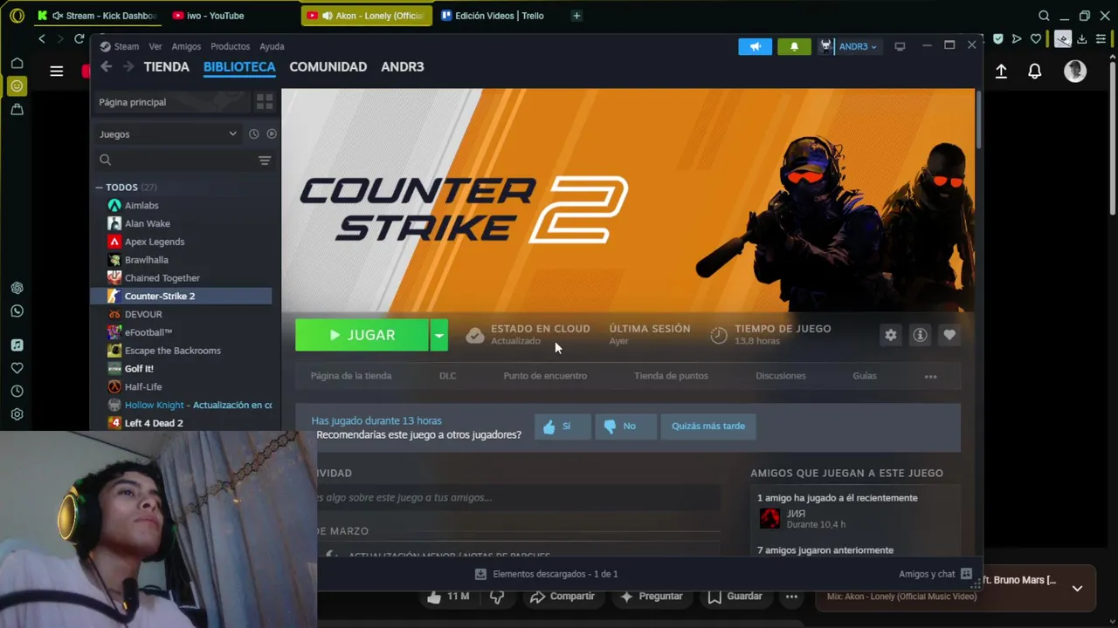1118x628 pixels.
Task: Click No thumbs down recommendation
Action: (625, 427)
